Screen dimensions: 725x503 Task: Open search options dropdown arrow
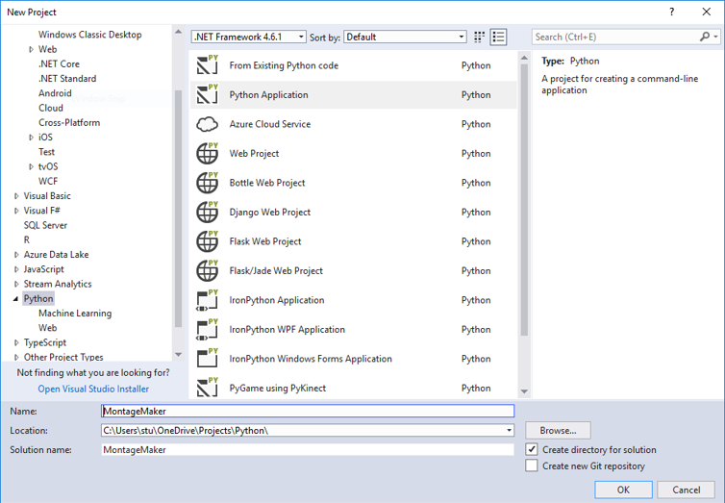coord(715,37)
